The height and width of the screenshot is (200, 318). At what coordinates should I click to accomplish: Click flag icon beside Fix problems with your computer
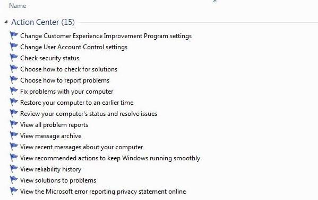pos(14,92)
